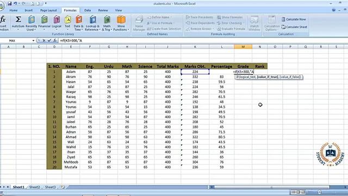Screen dimensions: 348x196
Task: Cancel formula entry with the X icon
Action: click(44, 41)
